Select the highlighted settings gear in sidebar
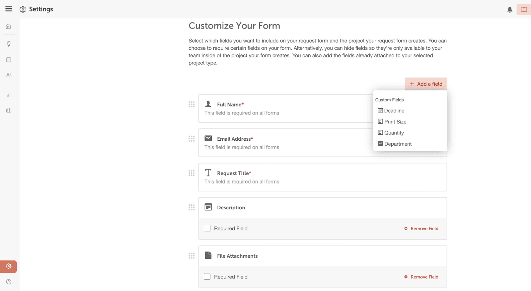 9,266
